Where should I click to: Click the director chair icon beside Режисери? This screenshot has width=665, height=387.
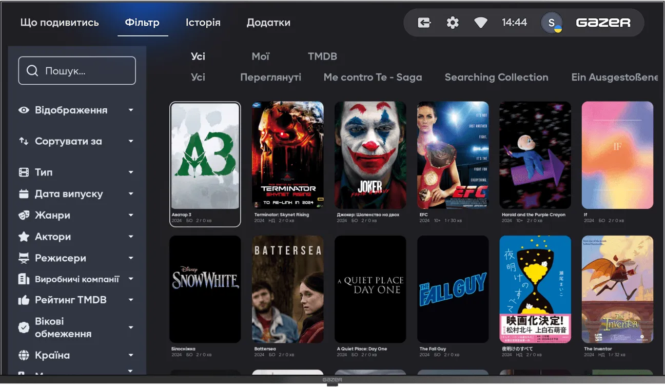(x=24, y=258)
